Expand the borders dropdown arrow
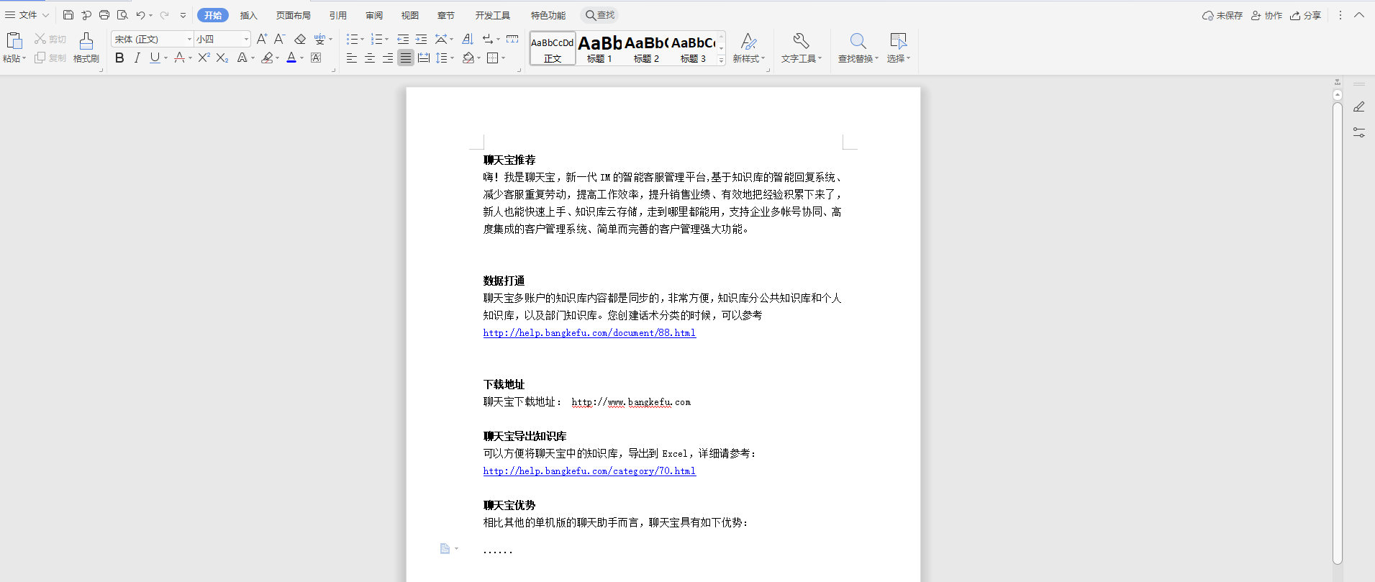Screen dimensions: 1375x582 (503, 58)
